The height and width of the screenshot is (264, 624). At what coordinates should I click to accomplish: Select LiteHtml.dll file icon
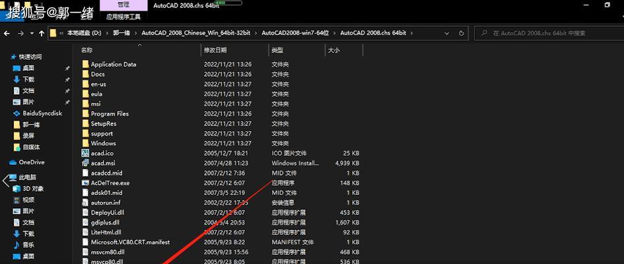pyautogui.click(x=85, y=232)
